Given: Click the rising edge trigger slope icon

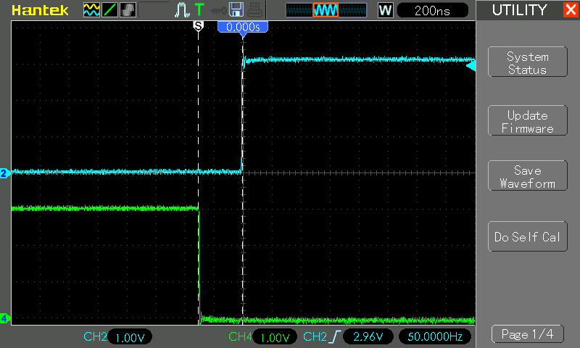Looking at the screenshot, I should [334, 337].
